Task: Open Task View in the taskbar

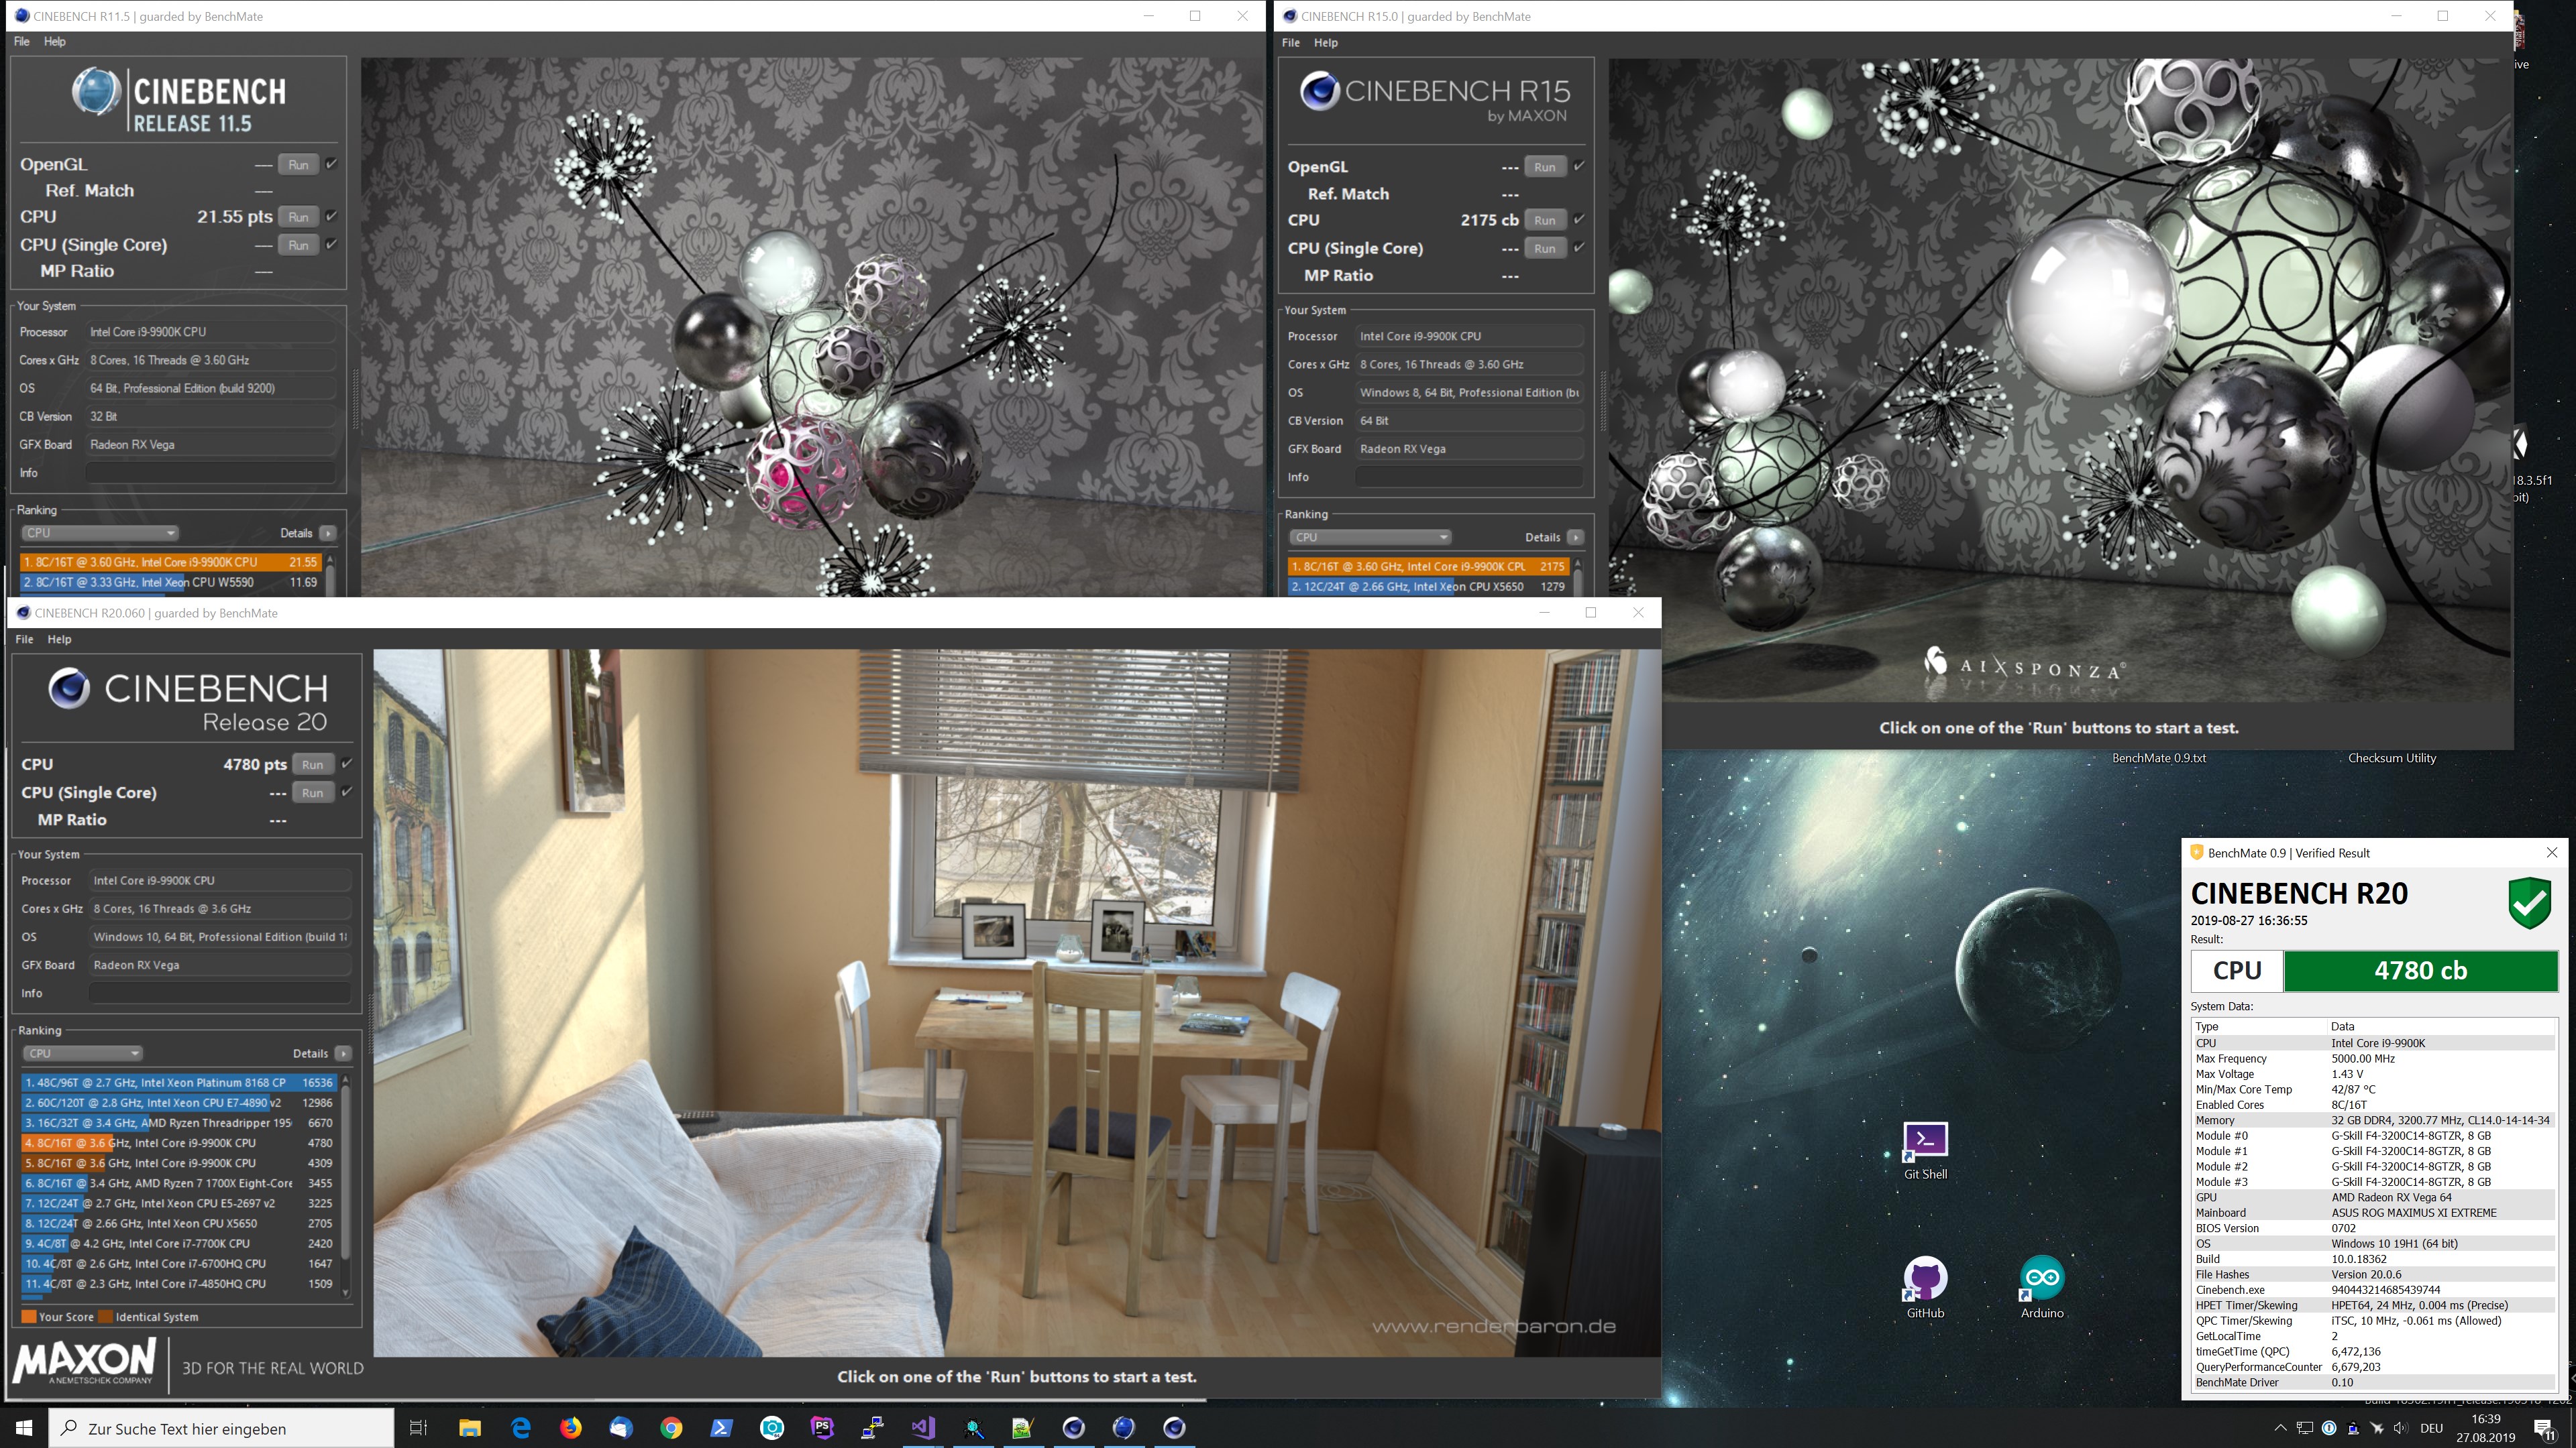Action: click(419, 1428)
